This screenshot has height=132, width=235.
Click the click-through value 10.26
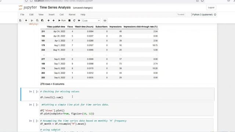coord(155,69)
